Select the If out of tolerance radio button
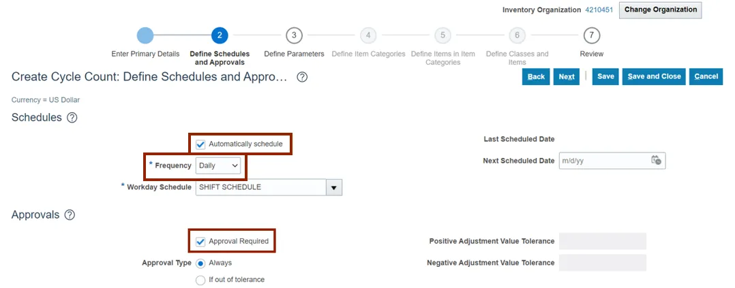Viewport: 735px width, 288px height. tap(200, 280)
